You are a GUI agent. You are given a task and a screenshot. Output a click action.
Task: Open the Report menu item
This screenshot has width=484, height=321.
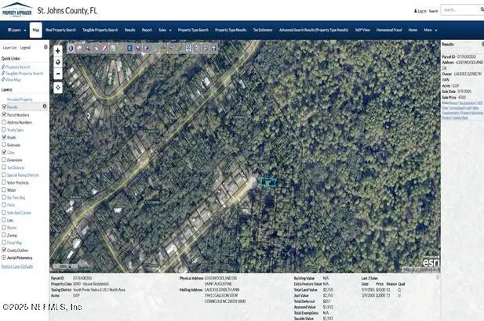click(147, 30)
